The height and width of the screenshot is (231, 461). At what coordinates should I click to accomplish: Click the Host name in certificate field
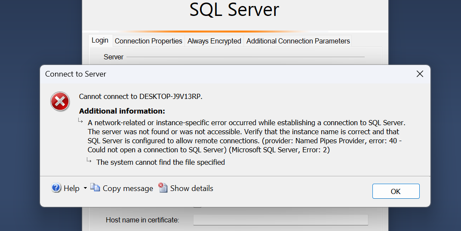pos(280,220)
